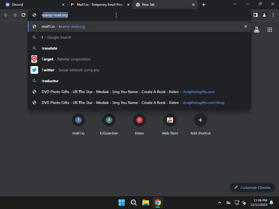This screenshot has height=209, width=279.
Task: Open Google apps grid
Action: [270, 30]
